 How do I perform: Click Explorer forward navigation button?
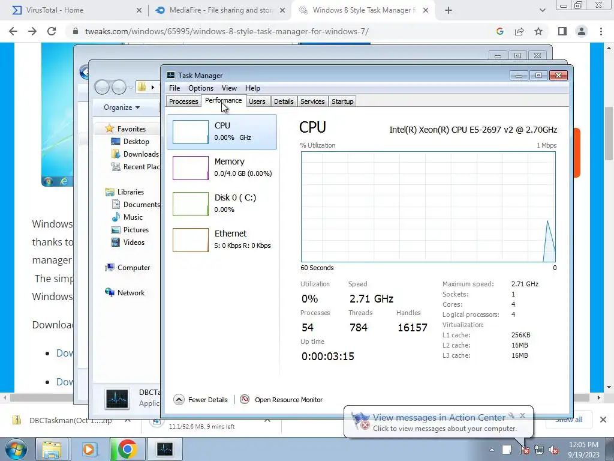119,87
